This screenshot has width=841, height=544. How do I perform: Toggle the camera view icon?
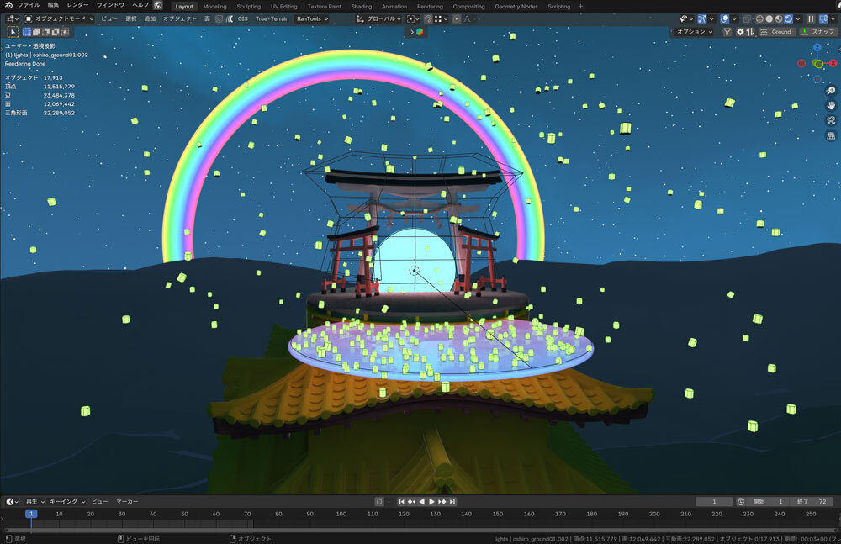(831, 120)
